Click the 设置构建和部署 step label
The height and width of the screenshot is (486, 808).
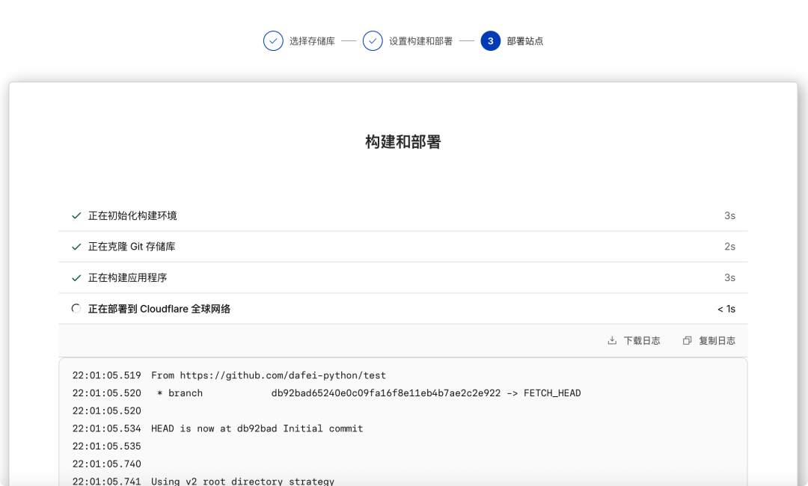[420, 41]
